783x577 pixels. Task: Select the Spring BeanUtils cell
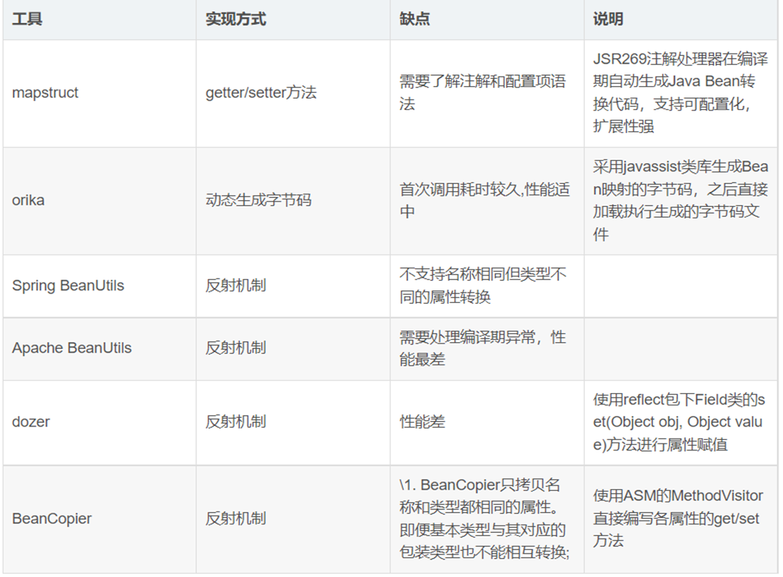click(99, 285)
